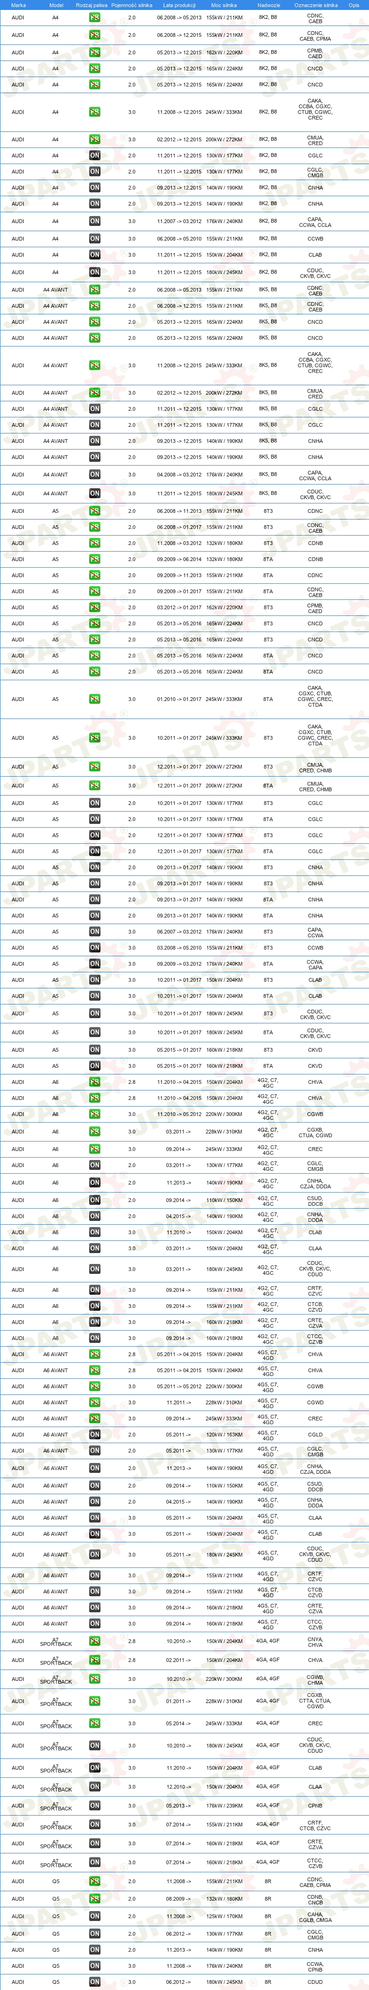The width and height of the screenshot is (369, 1990).
Task: Click ON icon in Q5 140kW / 190KM row
Action: [x=94, y=1950]
